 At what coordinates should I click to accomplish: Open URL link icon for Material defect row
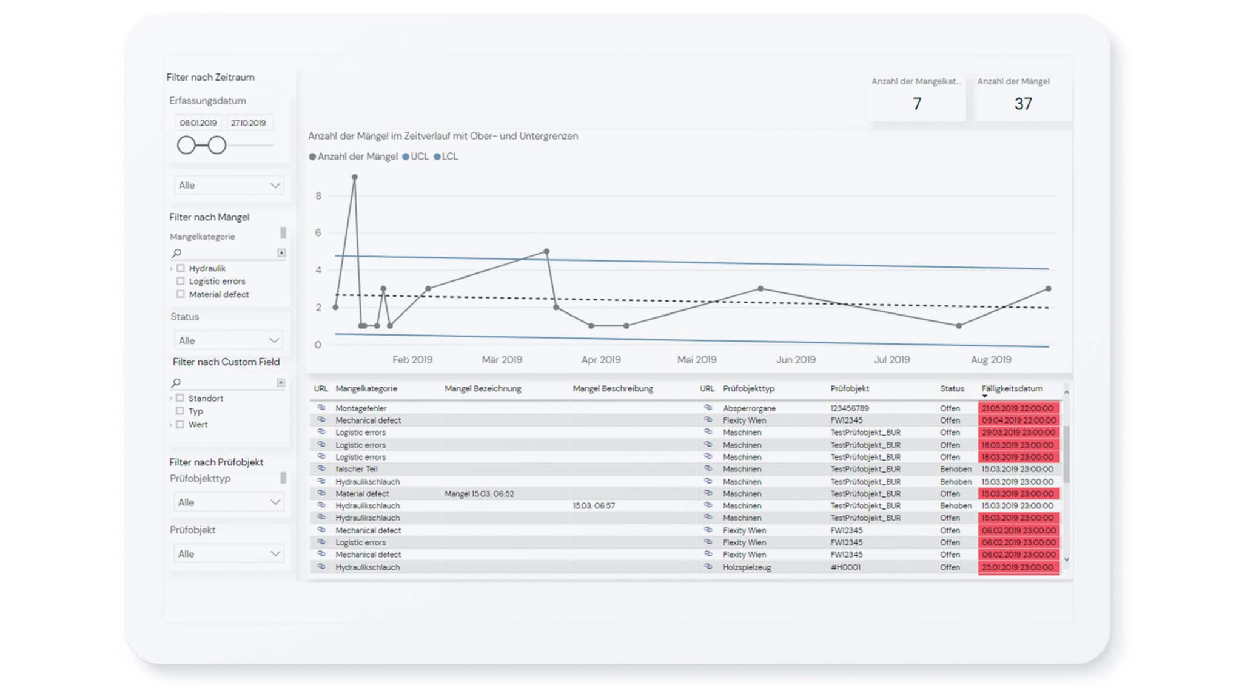(321, 493)
